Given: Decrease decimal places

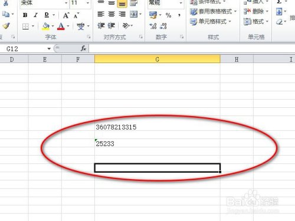Looking at the screenshot, I should 163,26.
